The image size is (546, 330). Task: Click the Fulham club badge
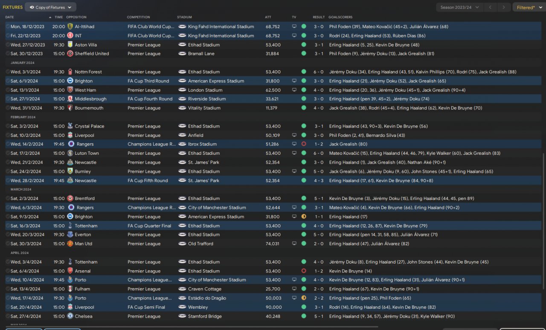point(70,289)
